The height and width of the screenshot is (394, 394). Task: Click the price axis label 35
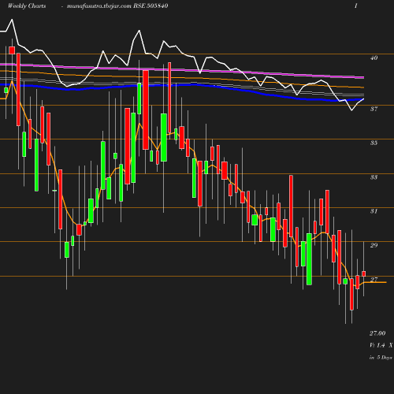[374, 143]
